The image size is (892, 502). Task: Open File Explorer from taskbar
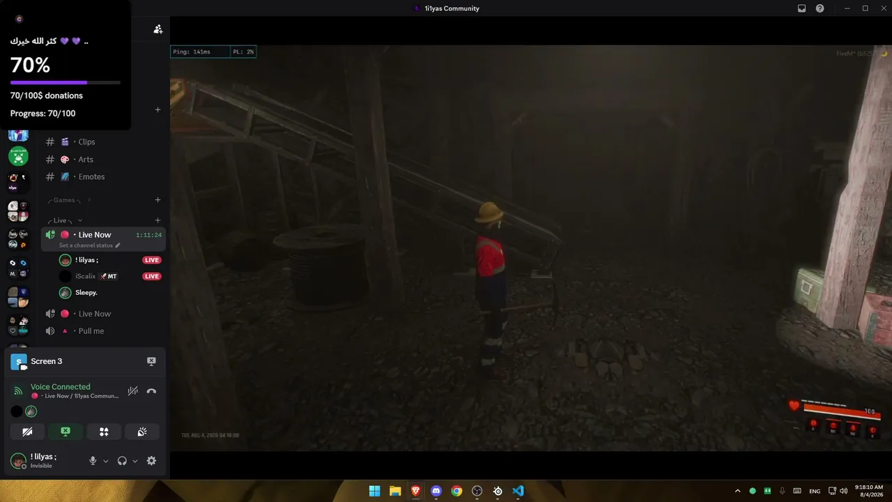point(395,491)
